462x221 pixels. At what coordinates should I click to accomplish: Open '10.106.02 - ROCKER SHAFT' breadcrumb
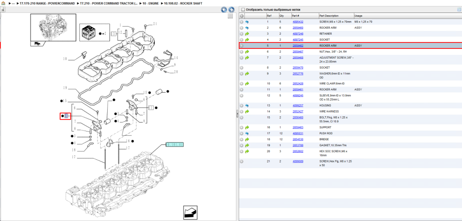[x=182, y=3]
